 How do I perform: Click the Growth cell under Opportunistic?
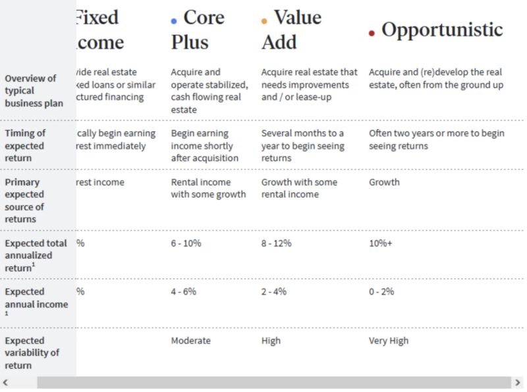point(384,182)
